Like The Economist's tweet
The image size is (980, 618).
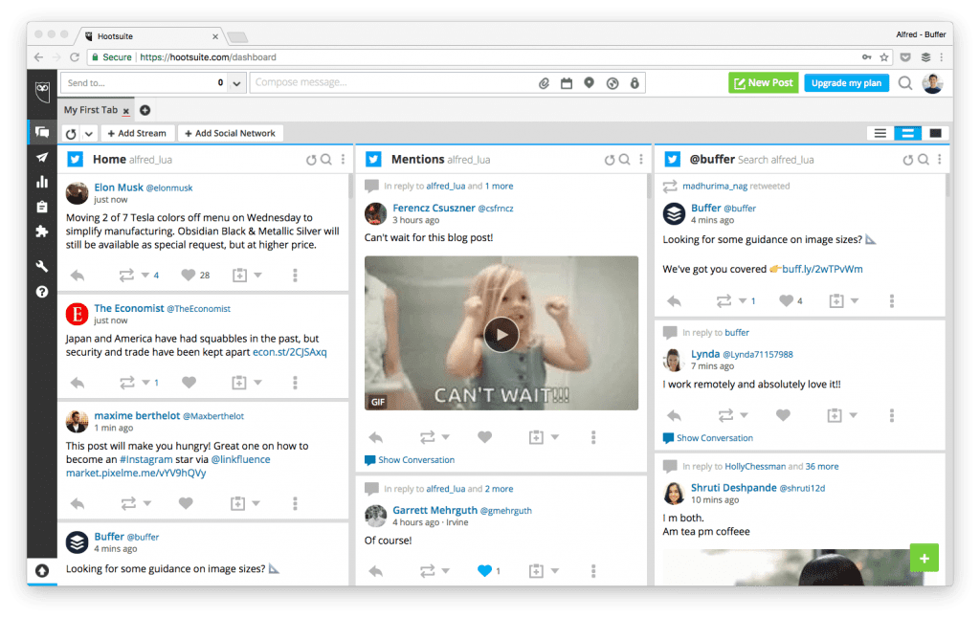(x=189, y=383)
